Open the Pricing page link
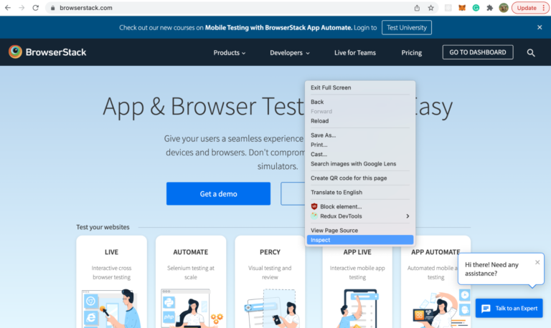This screenshot has height=328, width=551. pyautogui.click(x=412, y=52)
